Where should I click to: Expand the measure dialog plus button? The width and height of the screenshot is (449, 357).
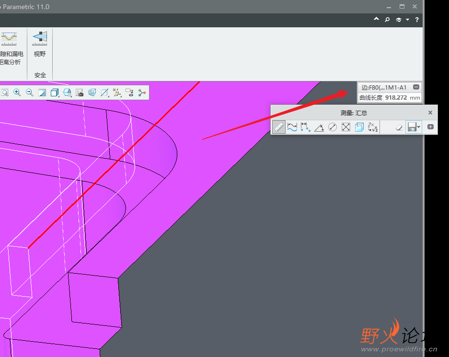click(430, 127)
